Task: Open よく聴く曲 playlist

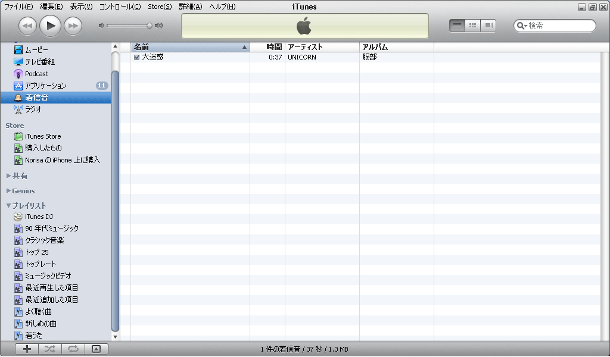Action: point(55,312)
